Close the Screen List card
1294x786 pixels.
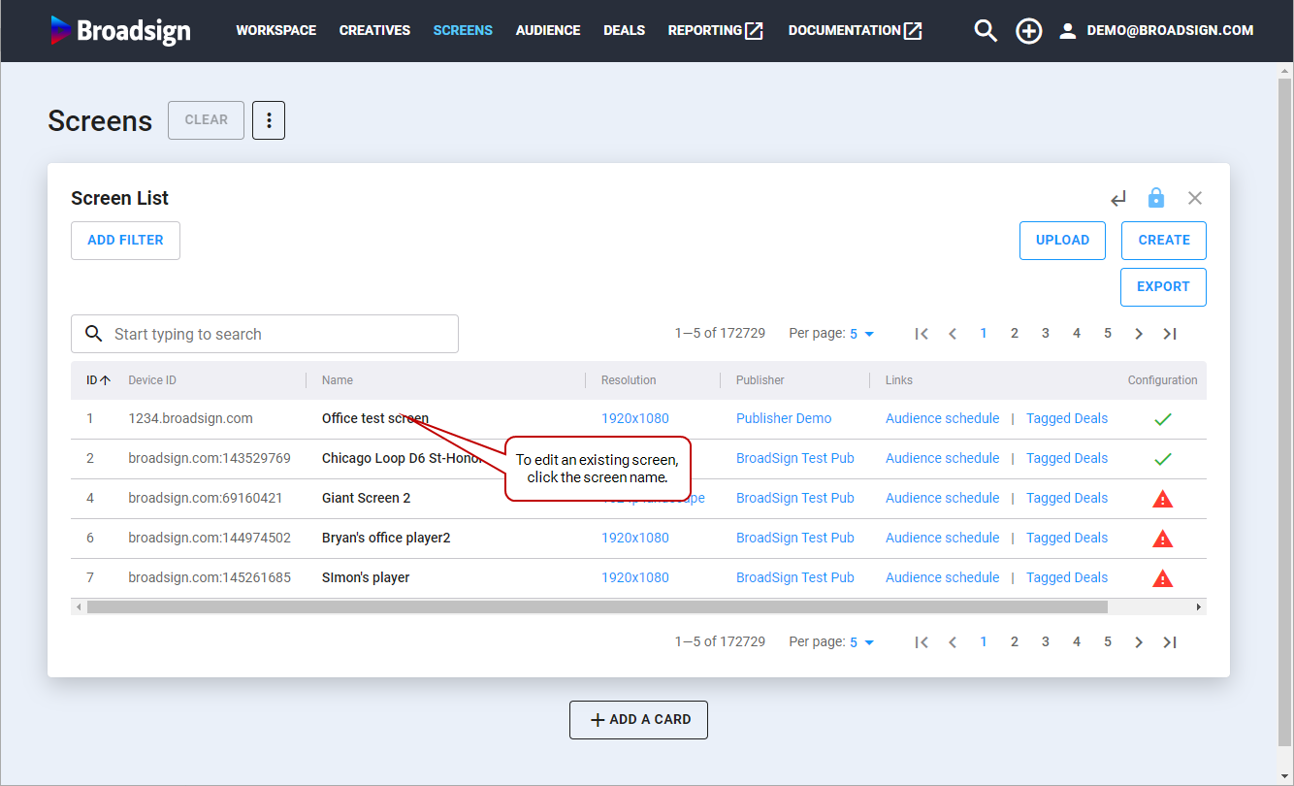tap(1195, 198)
